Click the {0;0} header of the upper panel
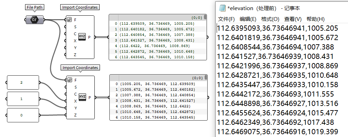Screen dimensions: 348x137 196,17
